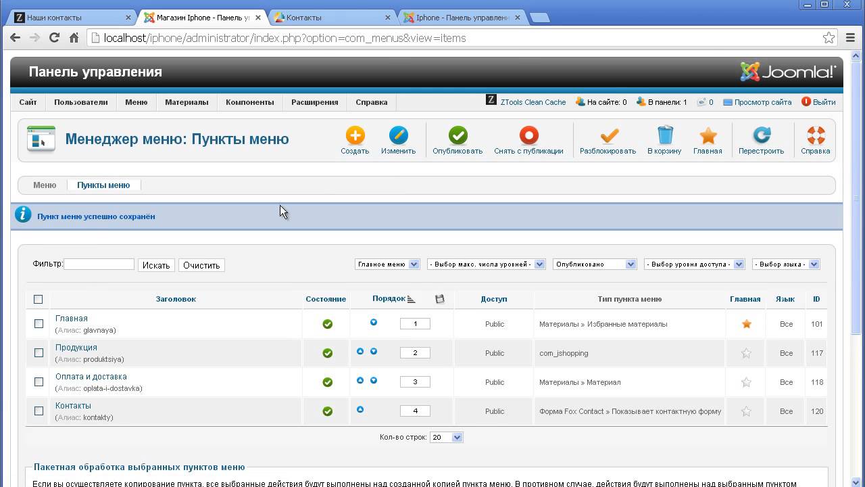Viewport: 865px width, 487px height.
Task: Click the save order disk icon
Action: coord(440,299)
